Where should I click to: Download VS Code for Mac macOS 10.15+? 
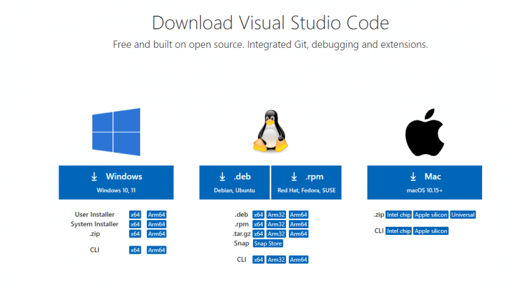click(x=425, y=182)
